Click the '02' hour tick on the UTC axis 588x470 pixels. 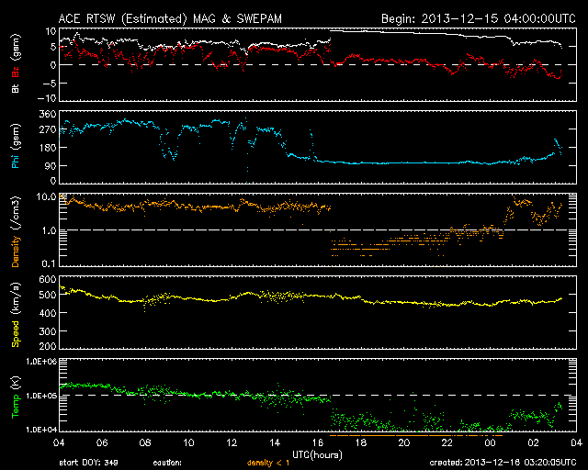click(534, 442)
